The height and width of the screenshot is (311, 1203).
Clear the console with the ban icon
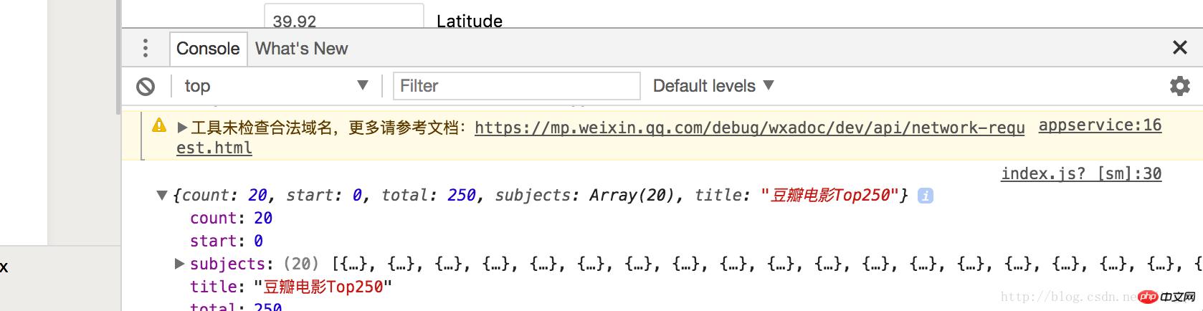[146, 87]
